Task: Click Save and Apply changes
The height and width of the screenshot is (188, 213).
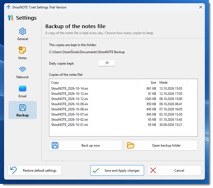Action: [x=117, y=170]
